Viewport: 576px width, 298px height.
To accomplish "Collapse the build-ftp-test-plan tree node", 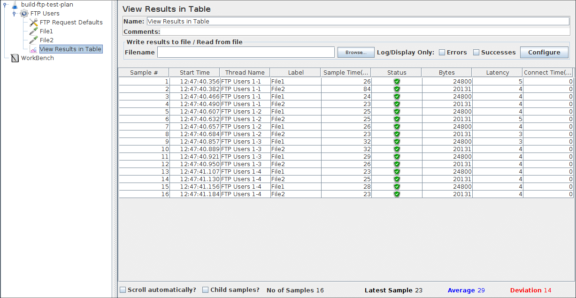I will [5, 5].
